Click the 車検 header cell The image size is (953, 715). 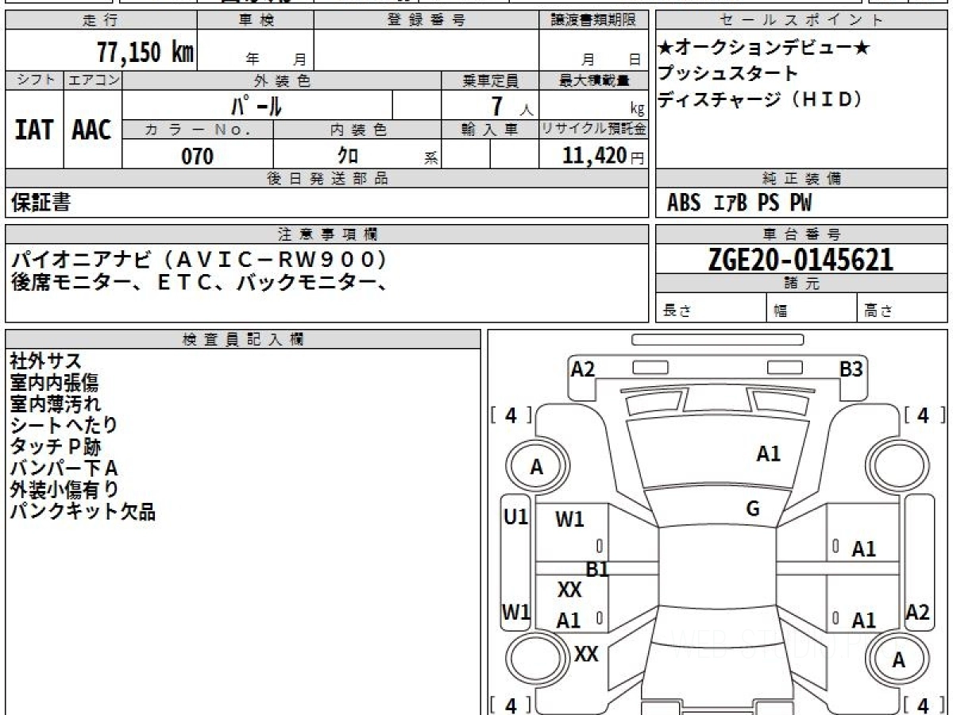point(256,21)
